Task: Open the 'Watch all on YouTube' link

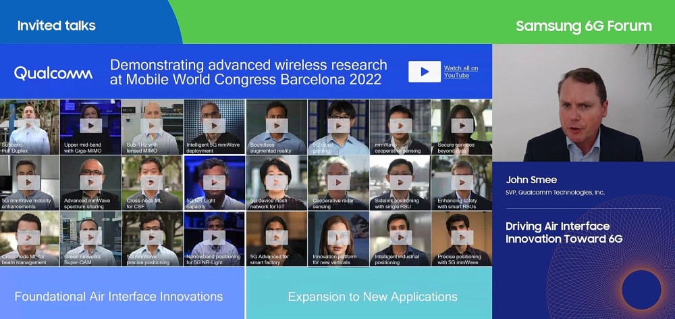Action: (461, 72)
